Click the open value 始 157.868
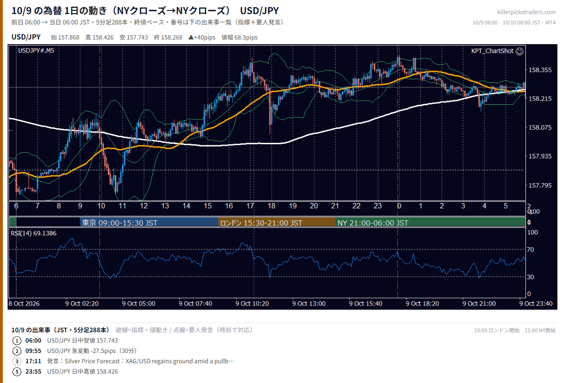Viewport: 565px width, 383px height. click(x=65, y=37)
